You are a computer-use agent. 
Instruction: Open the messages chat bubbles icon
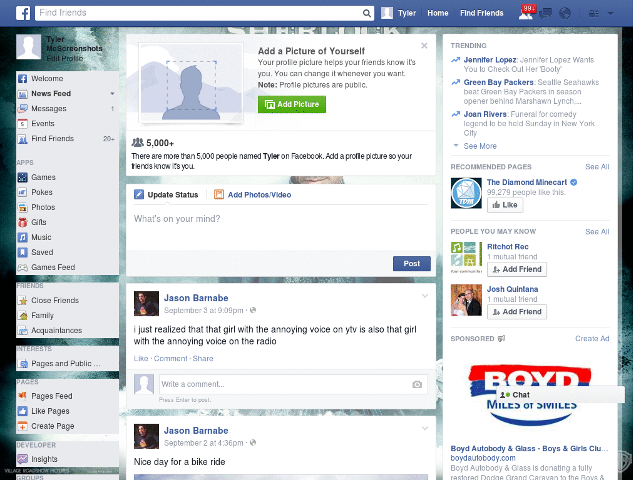point(545,14)
